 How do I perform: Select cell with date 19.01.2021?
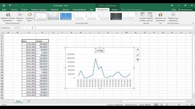(29, 95)
